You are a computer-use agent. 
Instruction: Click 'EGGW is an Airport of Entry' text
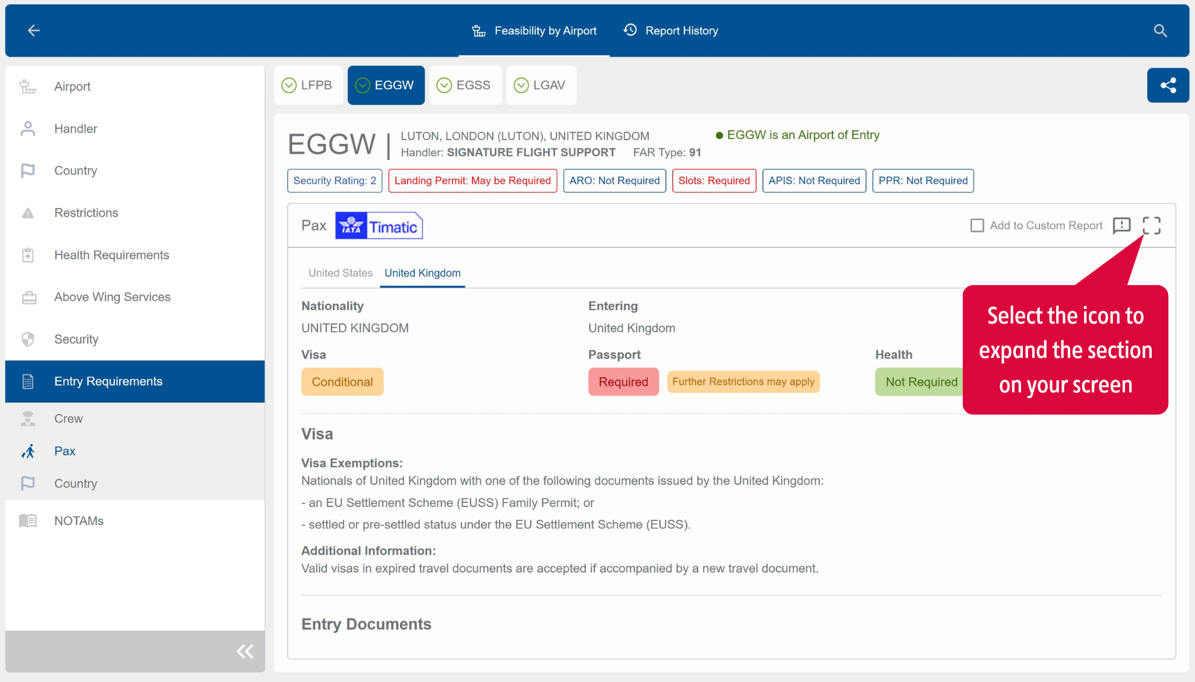tap(803, 135)
